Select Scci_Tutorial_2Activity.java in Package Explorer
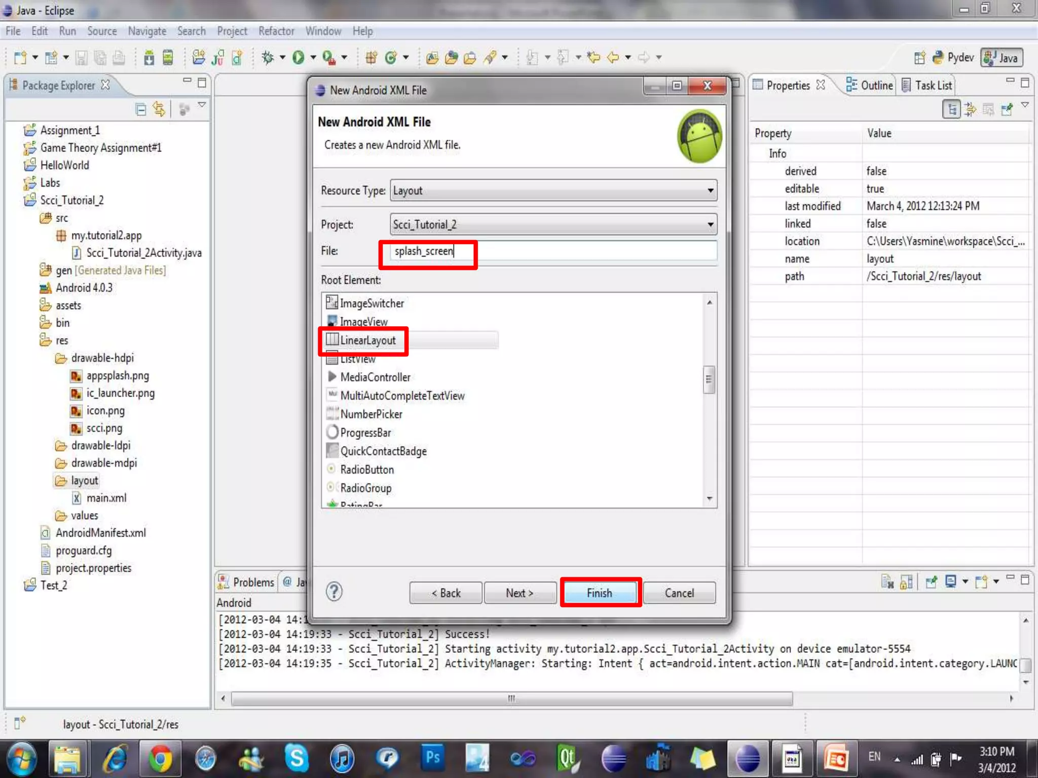The width and height of the screenshot is (1038, 778). 137,253
